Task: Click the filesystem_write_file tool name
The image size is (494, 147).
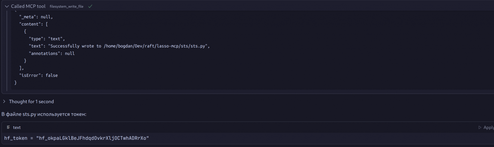Action: point(66,6)
